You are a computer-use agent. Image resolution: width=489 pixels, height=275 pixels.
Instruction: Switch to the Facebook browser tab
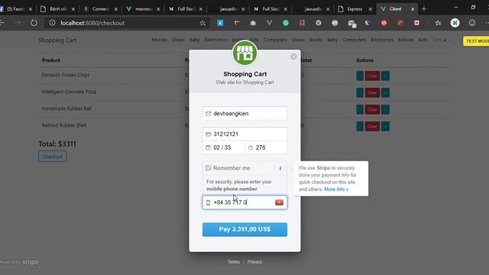click(15, 9)
